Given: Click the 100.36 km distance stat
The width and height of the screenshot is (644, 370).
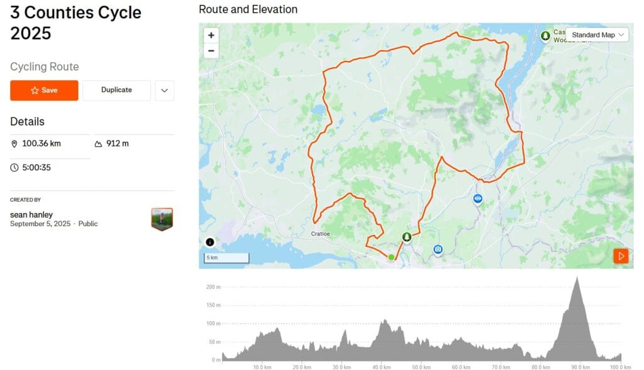Looking at the screenshot, I should point(41,143).
